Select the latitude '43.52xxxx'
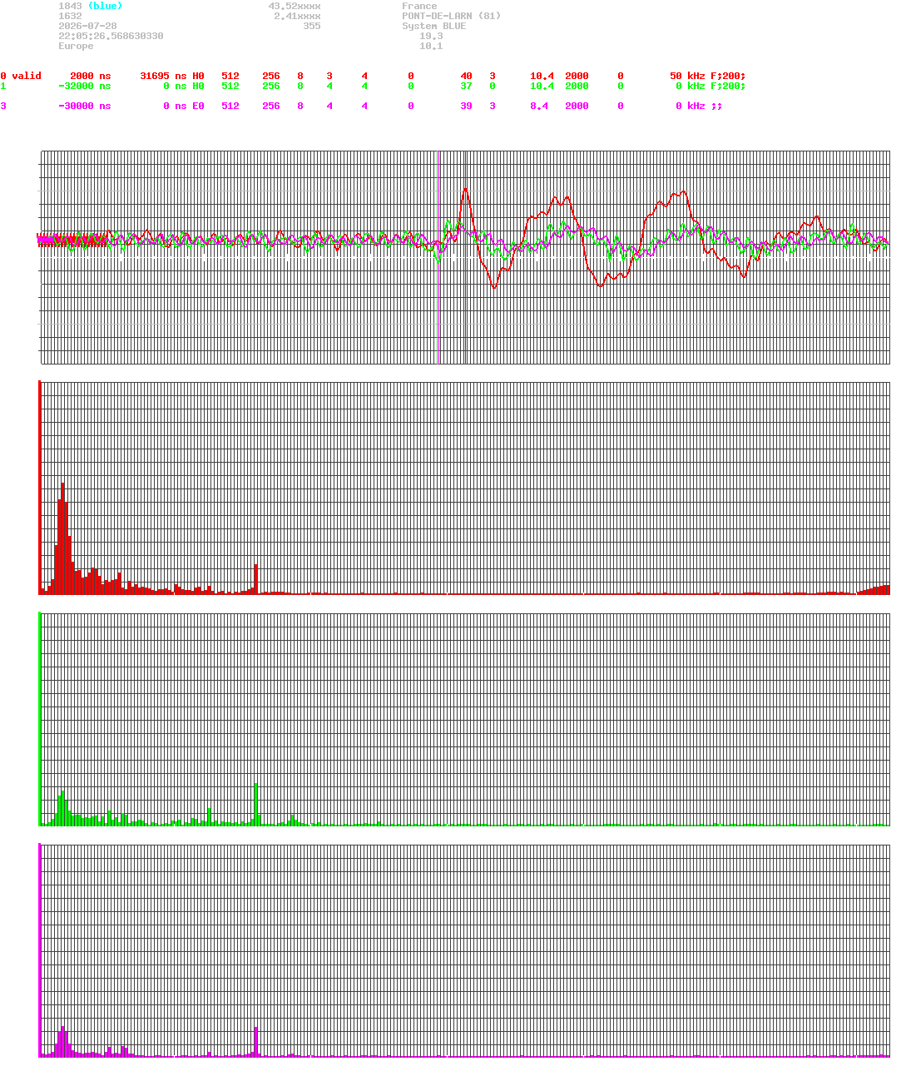 295,6
